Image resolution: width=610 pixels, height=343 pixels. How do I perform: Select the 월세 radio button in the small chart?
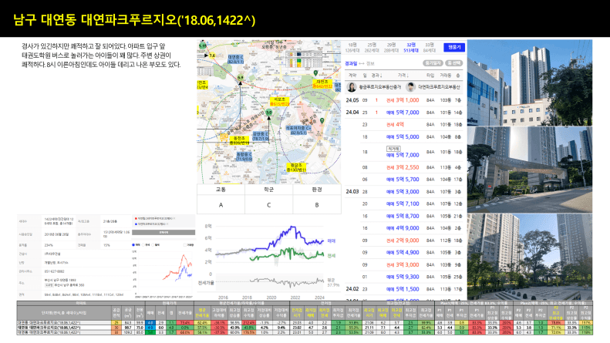pos(153,245)
